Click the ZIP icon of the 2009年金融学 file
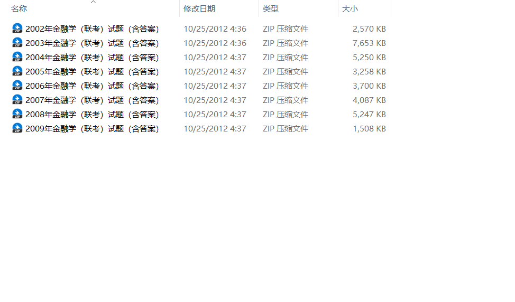 pyautogui.click(x=17, y=128)
